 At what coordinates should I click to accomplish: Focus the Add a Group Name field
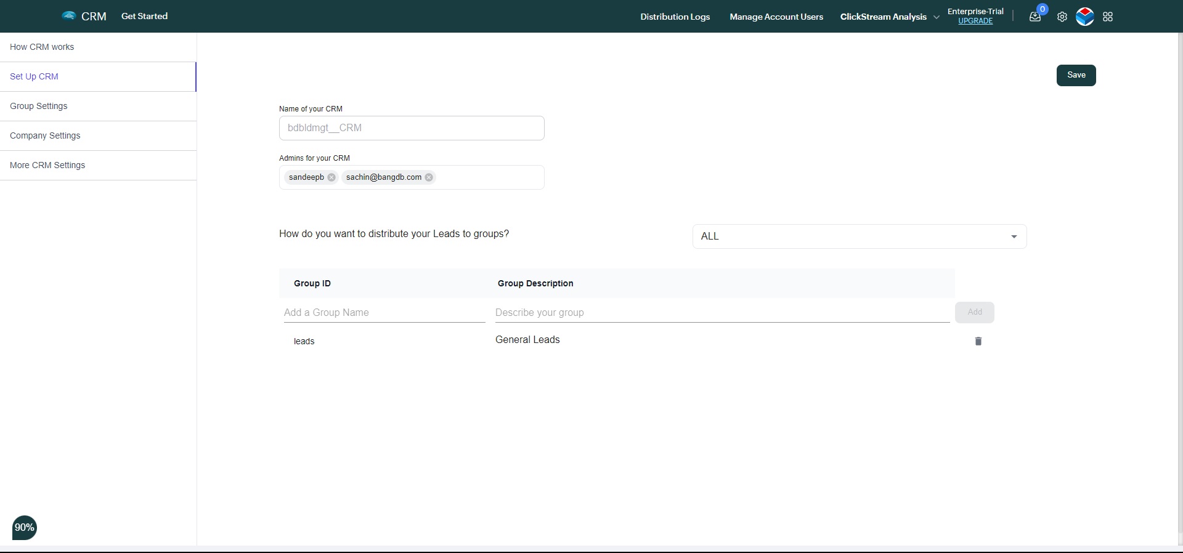(384, 313)
